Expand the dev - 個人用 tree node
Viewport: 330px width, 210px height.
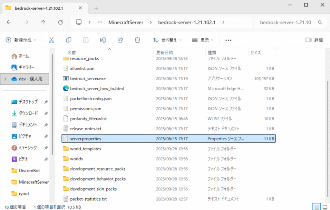[5, 79]
